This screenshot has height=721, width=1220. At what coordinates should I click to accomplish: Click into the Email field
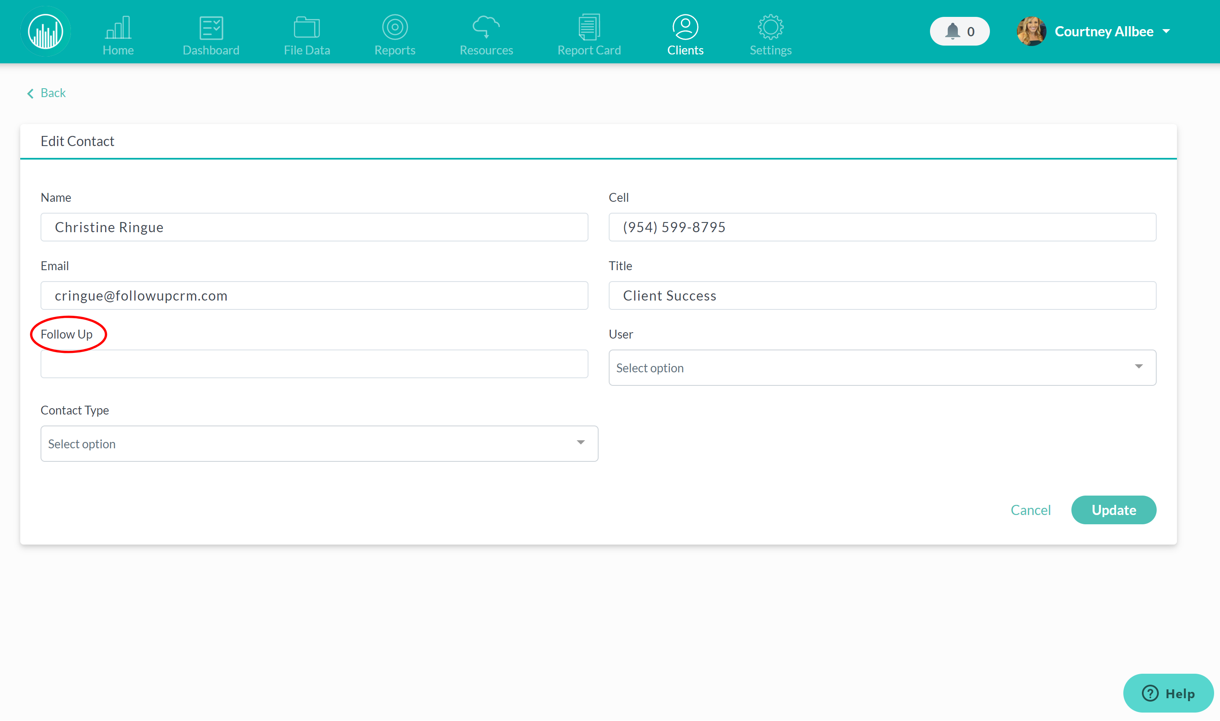click(x=314, y=295)
